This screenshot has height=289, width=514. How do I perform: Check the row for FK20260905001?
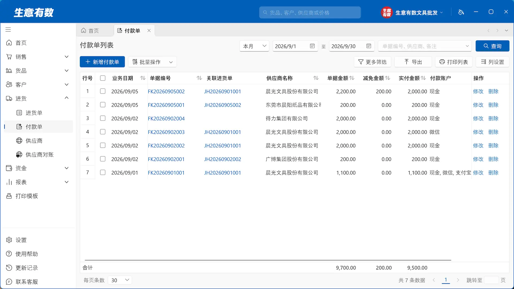[x=103, y=105]
